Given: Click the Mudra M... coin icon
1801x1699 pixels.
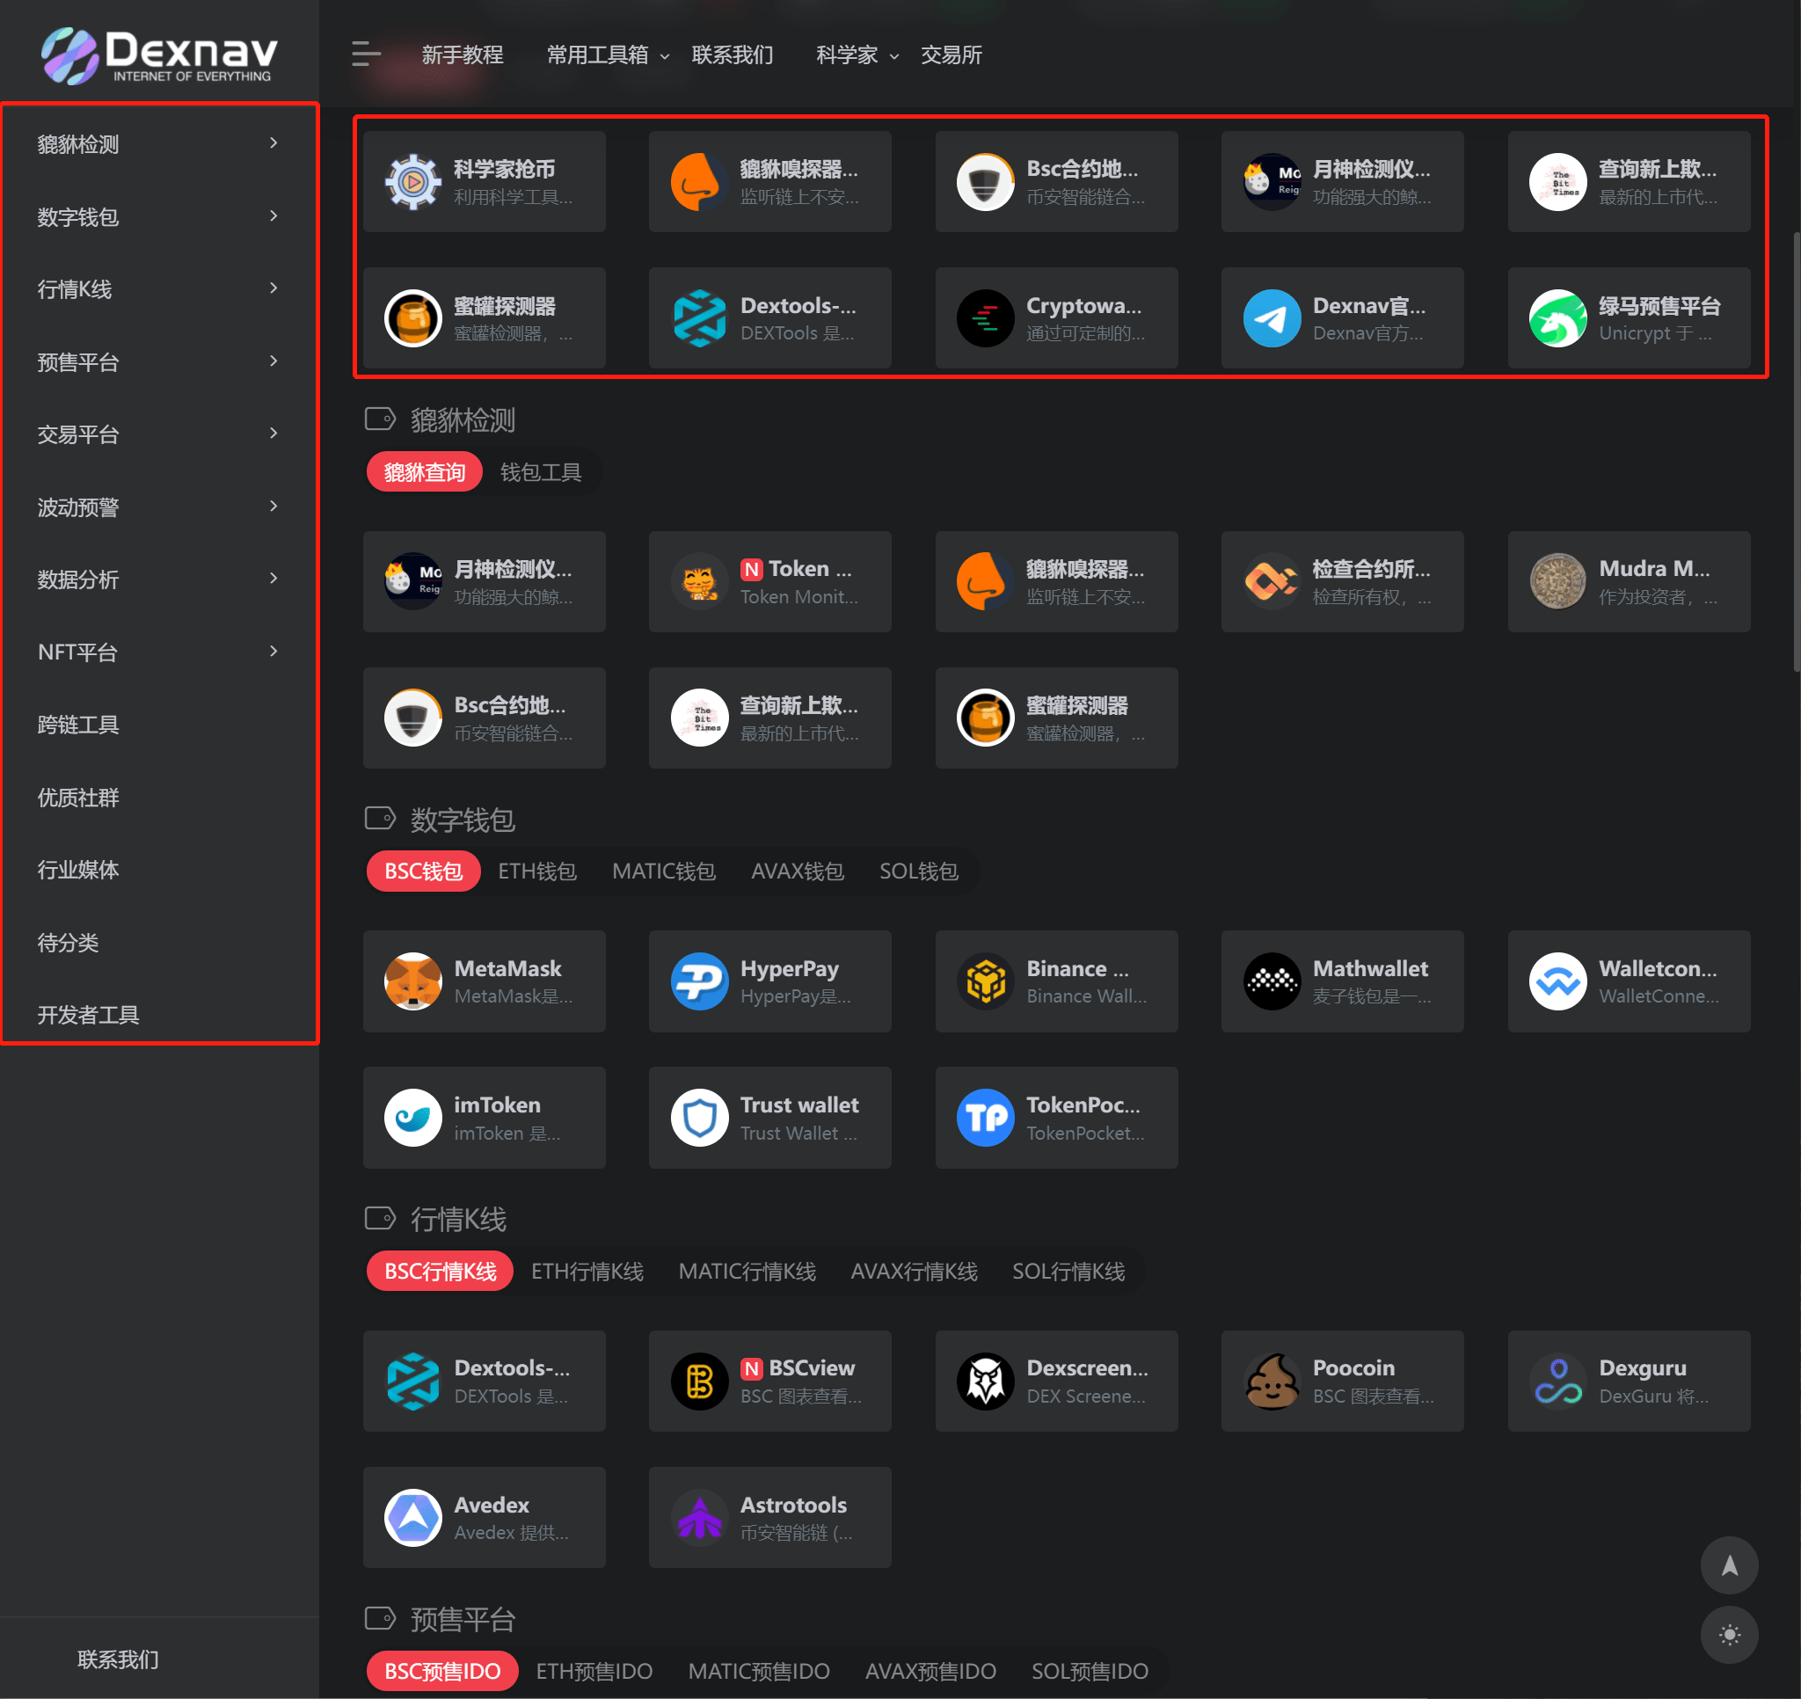Looking at the screenshot, I should pos(1558,582).
